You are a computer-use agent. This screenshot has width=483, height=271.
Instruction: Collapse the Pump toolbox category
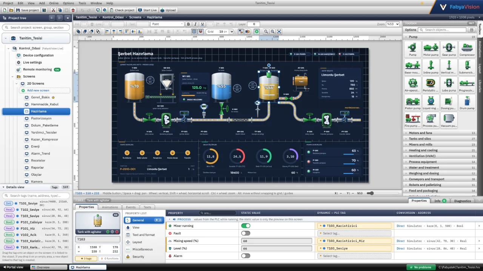(x=440, y=37)
